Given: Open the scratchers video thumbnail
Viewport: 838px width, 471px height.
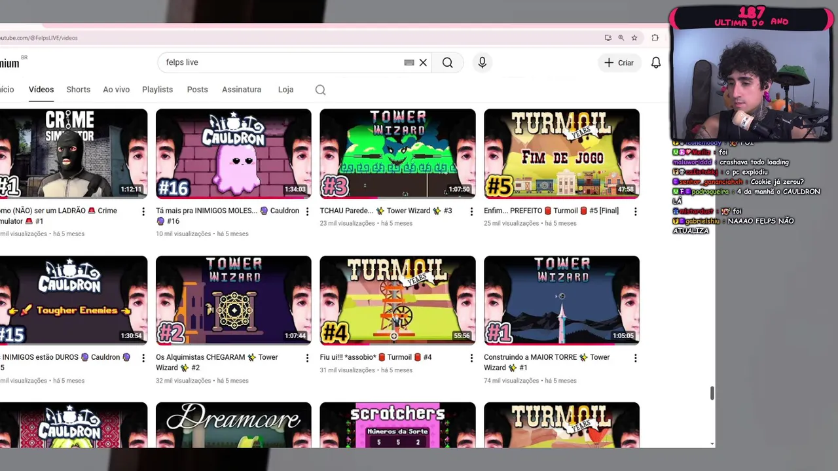Looking at the screenshot, I should (x=397, y=425).
